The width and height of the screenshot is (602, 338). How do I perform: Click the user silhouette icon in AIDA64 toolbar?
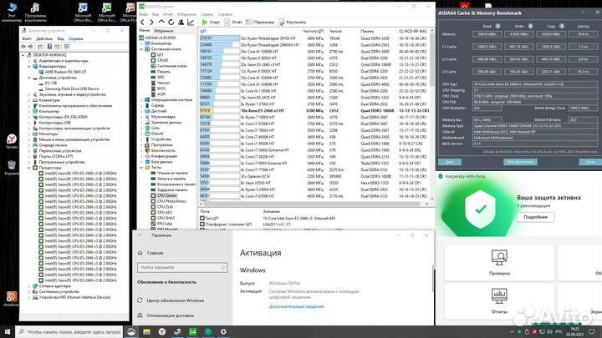click(181, 23)
